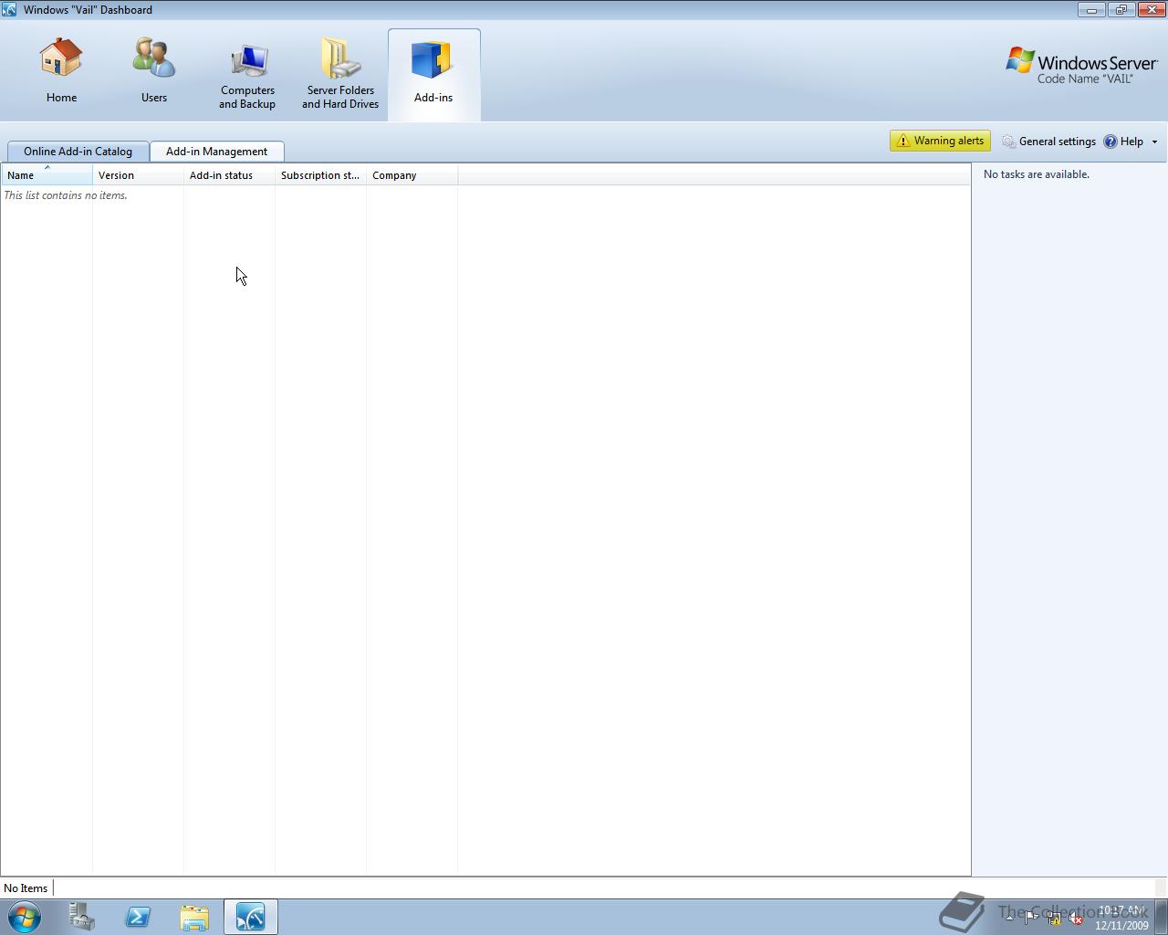The height and width of the screenshot is (935, 1168).
Task: Click 'This list contains no items.' text
Action: pos(66,195)
